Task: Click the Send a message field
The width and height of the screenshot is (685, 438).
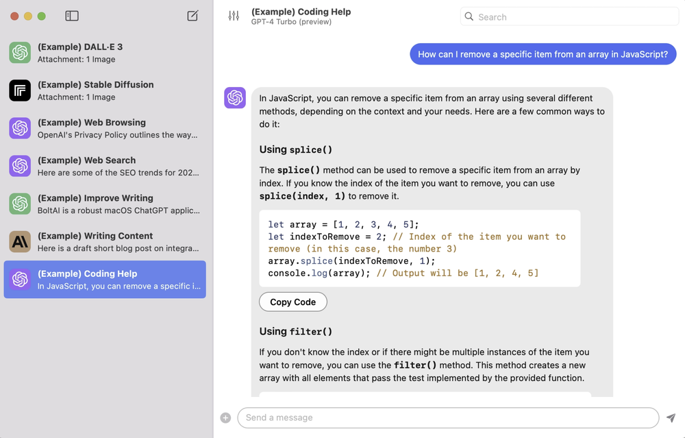Action: coord(448,418)
